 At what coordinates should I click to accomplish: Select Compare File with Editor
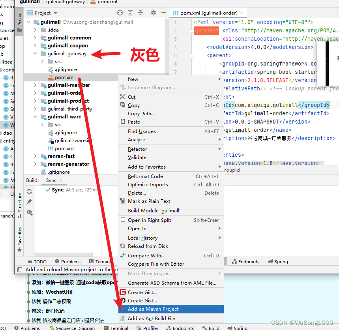(171, 264)
